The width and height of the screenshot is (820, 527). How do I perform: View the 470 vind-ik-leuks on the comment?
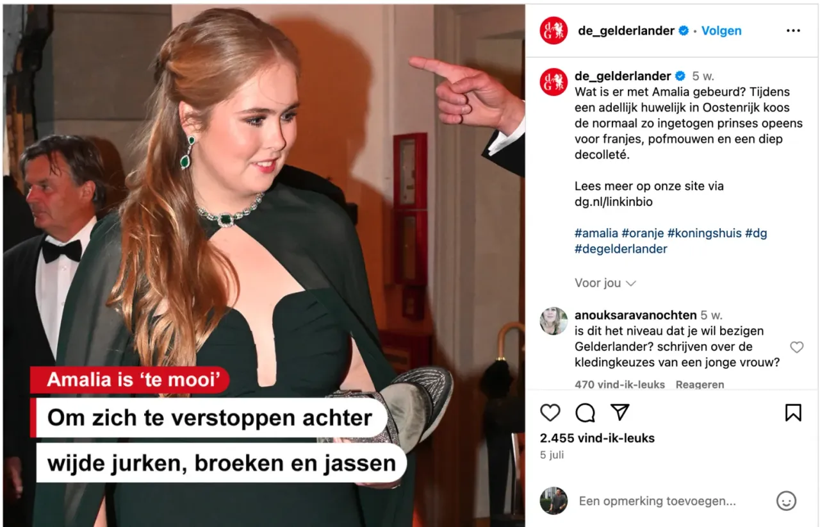(619, 385)
